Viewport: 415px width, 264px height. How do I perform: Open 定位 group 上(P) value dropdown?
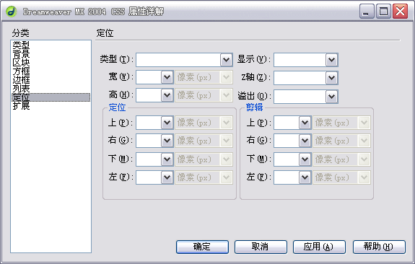167,123
